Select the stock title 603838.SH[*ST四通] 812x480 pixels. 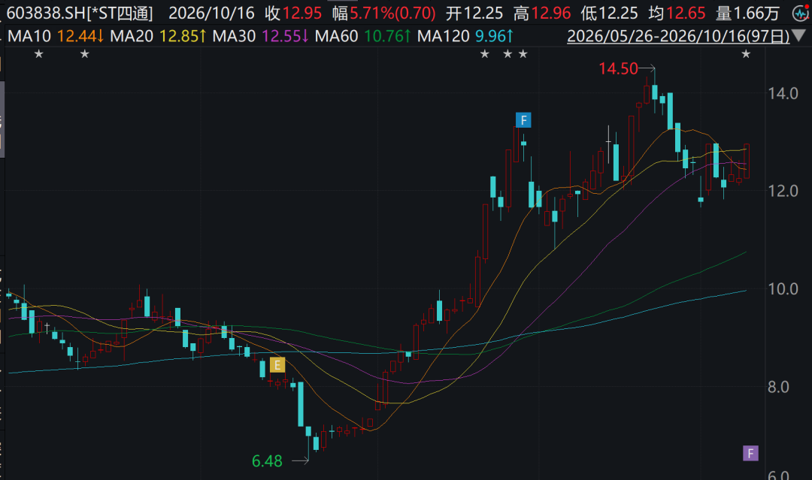click(80, 14)
